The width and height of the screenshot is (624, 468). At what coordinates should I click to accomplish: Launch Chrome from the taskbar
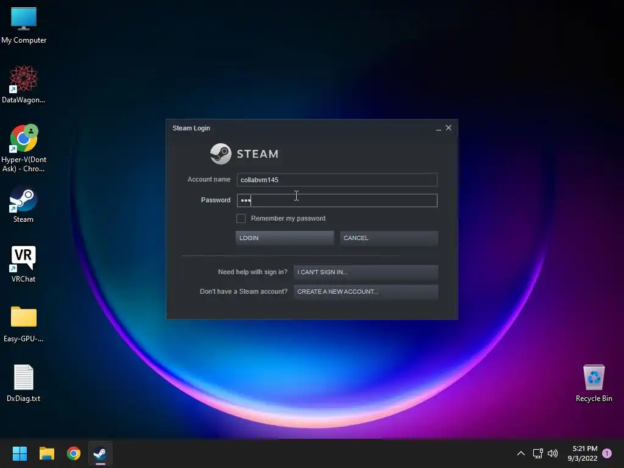coord(74,453)
